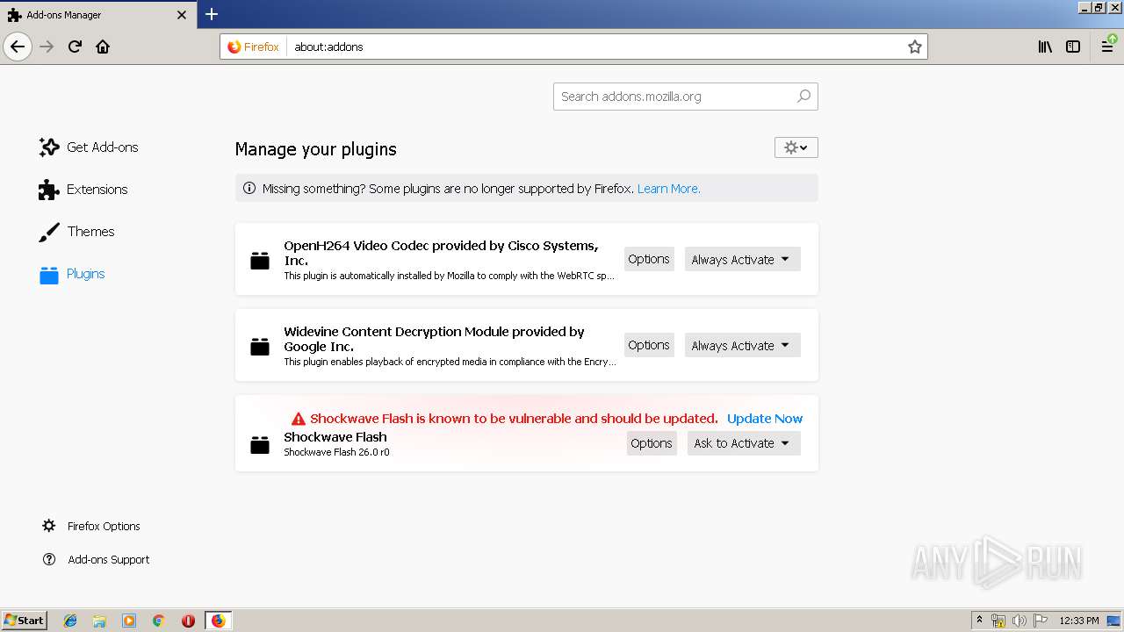Show sidebars using the toolbar icon
1124x632 pixels.
pyautogui.click(x=1073, y=47)
